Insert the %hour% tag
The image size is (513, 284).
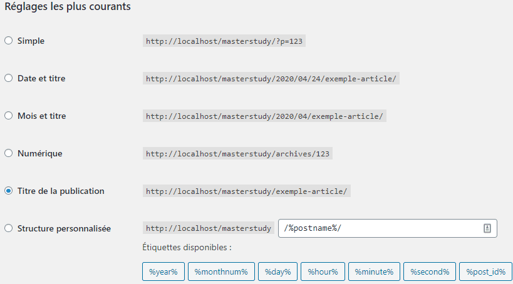323,271
